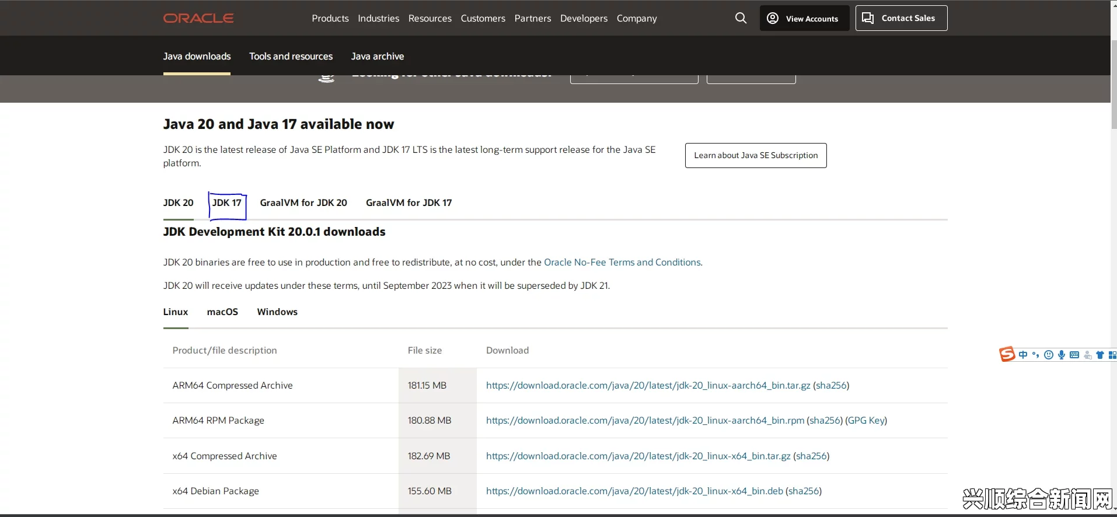Open the Company menu
Image resolution: width=1117 pixels, height=517 pixels.
click(x=637, y=18)
